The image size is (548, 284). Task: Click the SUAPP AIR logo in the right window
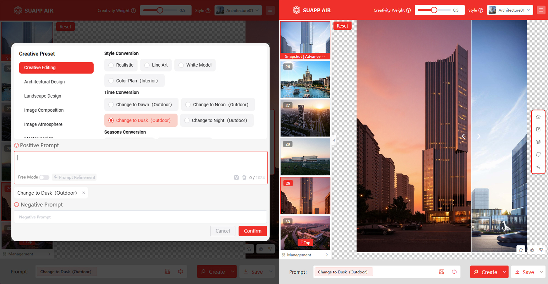[x=311, y=10]
